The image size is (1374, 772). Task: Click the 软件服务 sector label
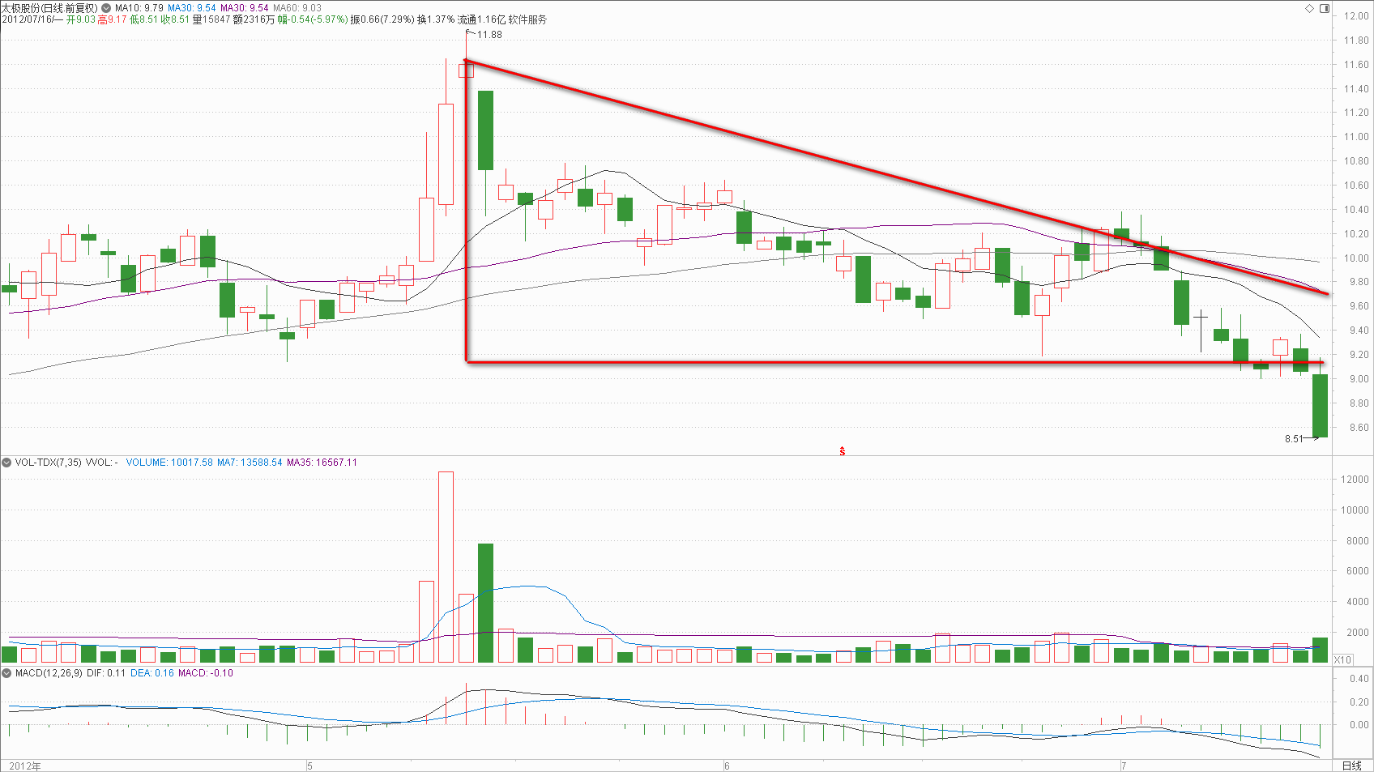(x=527, y=19)
